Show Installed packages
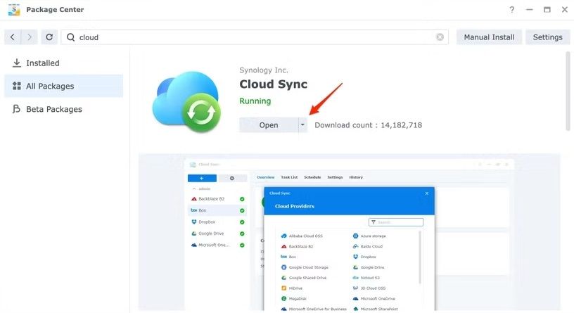 64,63
